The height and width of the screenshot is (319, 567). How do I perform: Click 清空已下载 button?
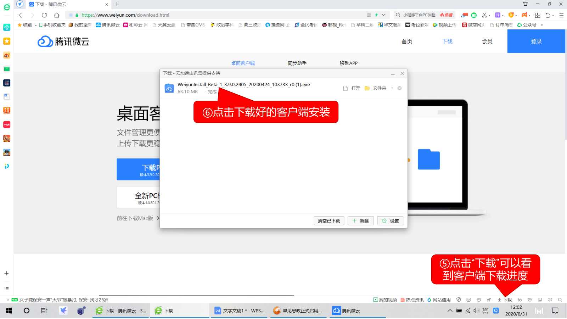pyautogui.click(x=329, y=221)
